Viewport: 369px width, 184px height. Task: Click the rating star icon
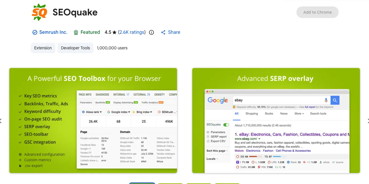click(x=115, y=33)
